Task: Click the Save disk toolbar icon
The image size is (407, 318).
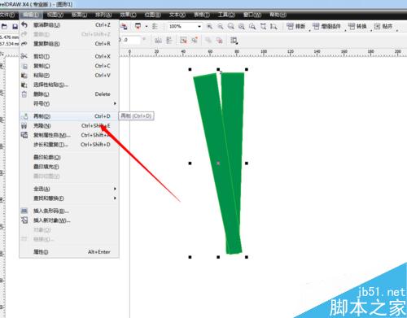Action: click(15, 27)
